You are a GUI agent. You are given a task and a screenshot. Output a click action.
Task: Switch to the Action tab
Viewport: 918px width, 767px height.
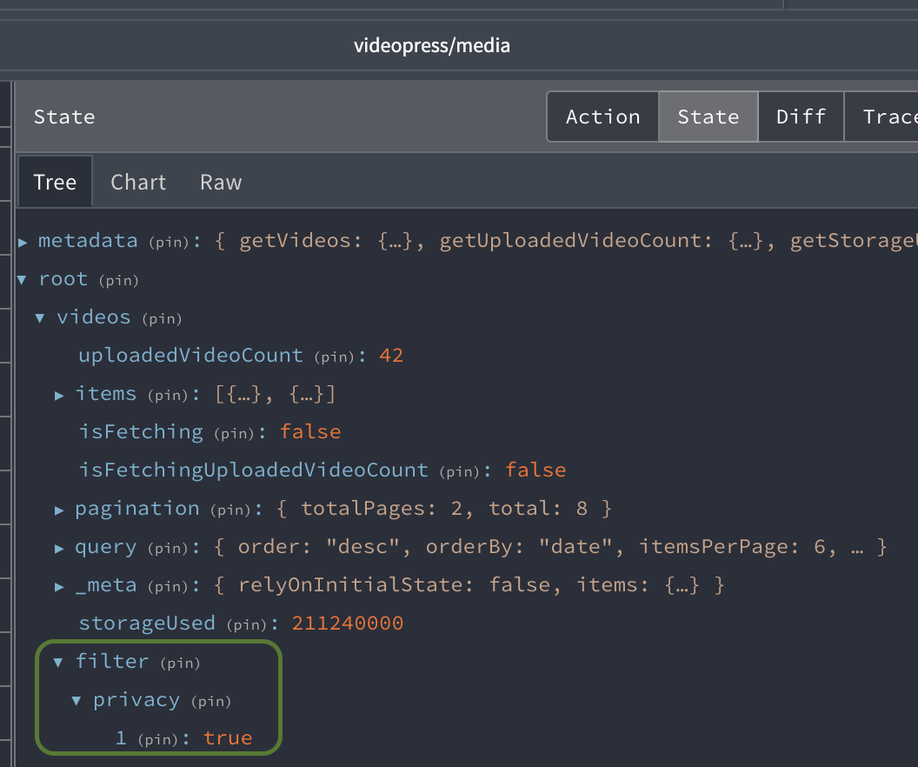(x=602, y=116)
